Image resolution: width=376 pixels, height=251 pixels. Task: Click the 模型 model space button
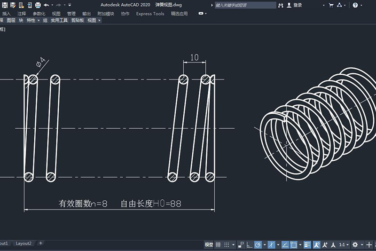[209, 245]
